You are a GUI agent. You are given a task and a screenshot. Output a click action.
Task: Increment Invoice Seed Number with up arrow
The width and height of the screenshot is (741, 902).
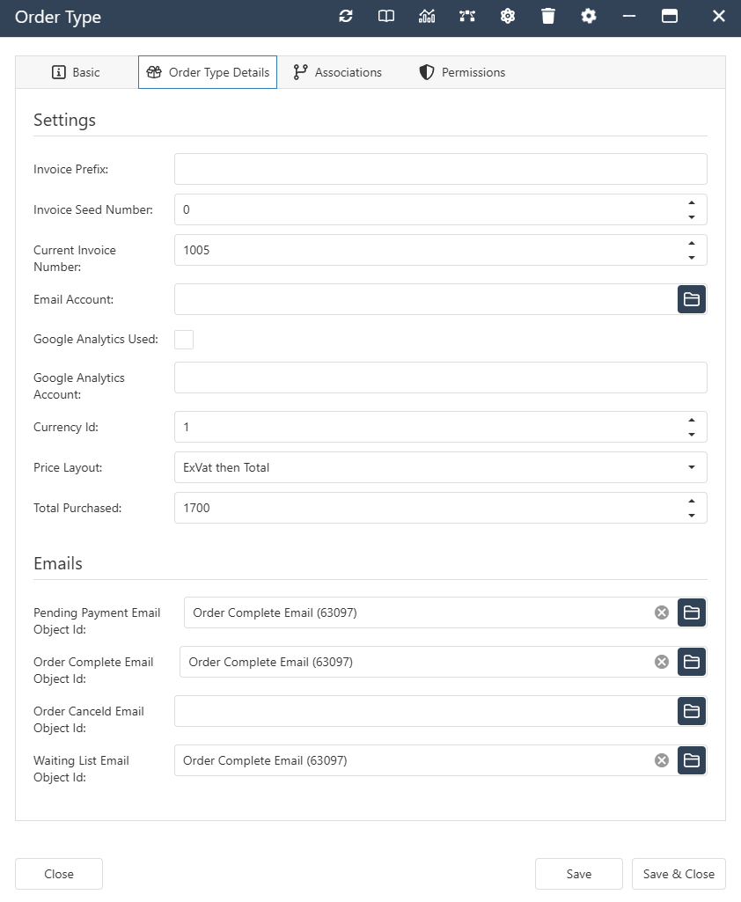(x=693, y=204)
